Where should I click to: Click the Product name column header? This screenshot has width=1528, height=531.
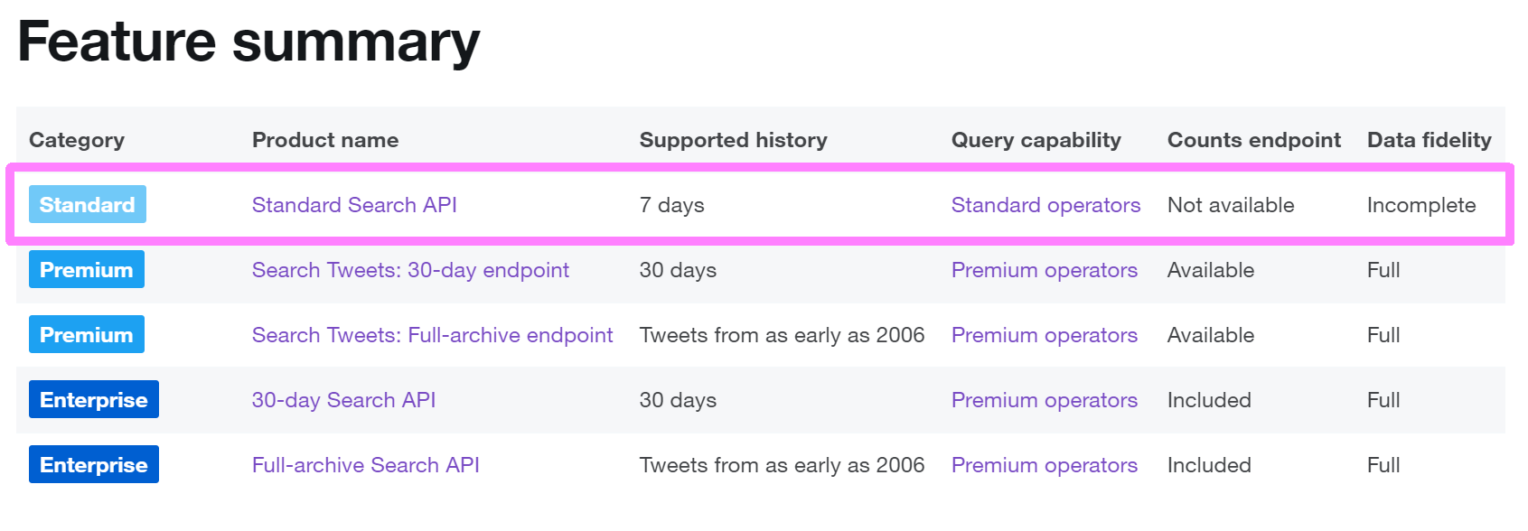(325, 140)
